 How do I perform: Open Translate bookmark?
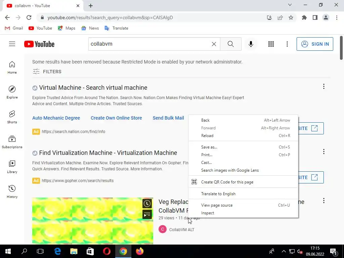pos(117,28)
